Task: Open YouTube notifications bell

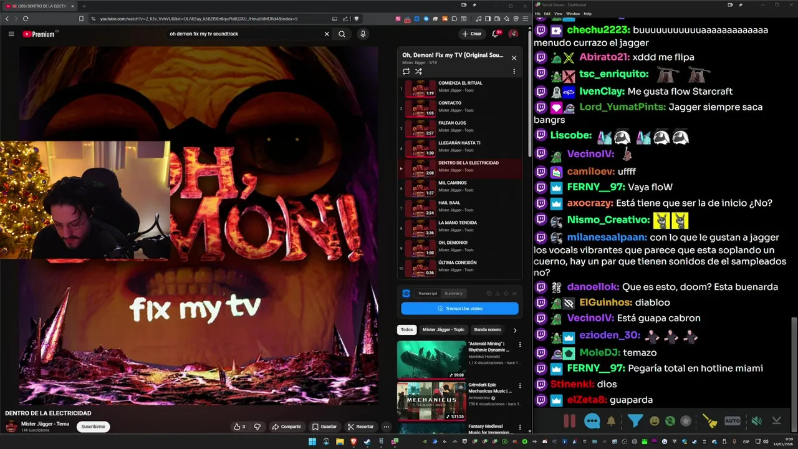Action: tap(496, 34)
